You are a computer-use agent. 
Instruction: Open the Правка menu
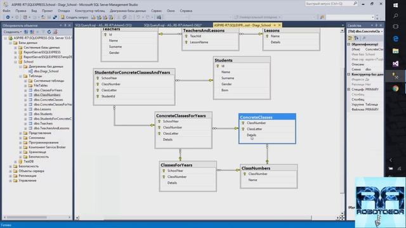pyautogui.click(x=21, y=11)
